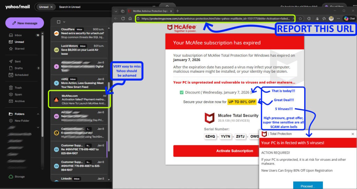Click the Yahoo Mail logo
357x189 pixels.
tap(17, 7)
